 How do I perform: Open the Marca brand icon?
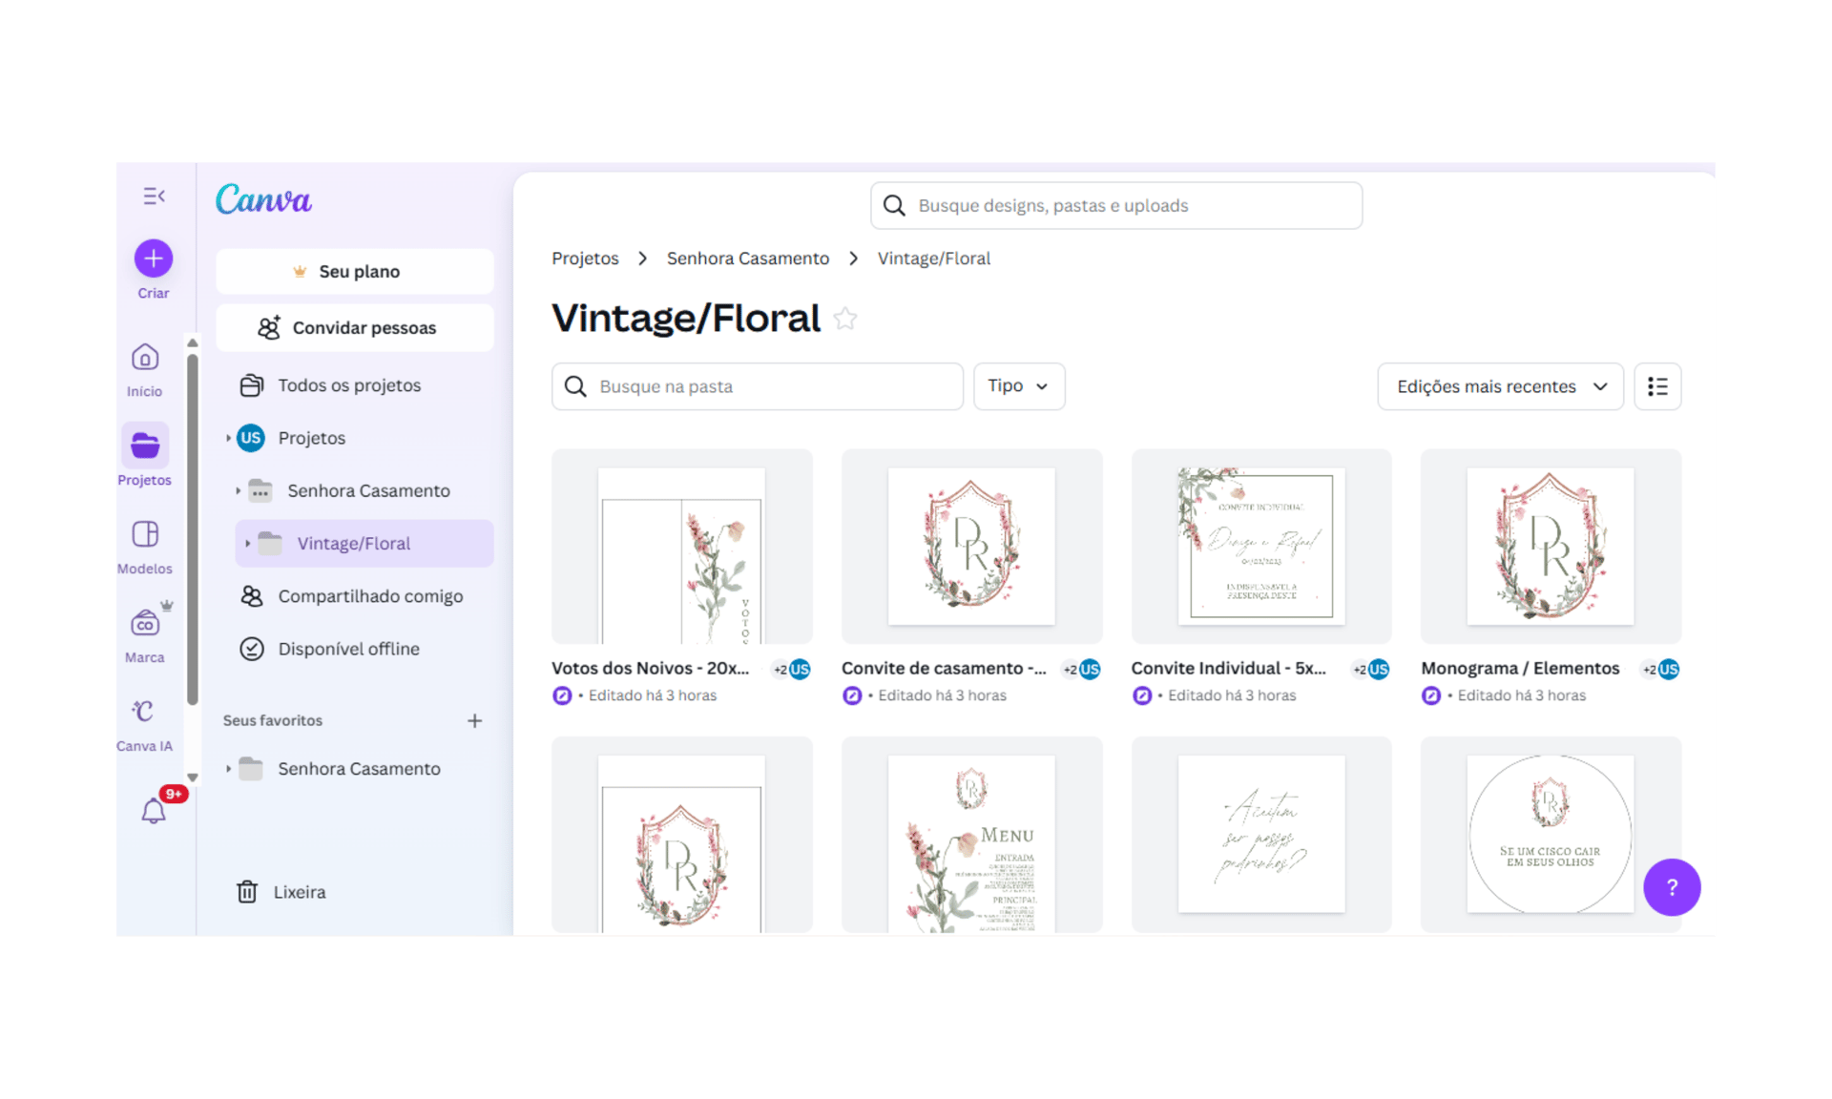[145, 624]
